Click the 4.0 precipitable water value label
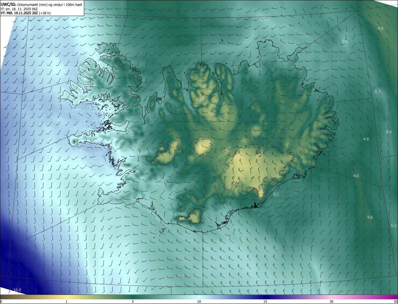Screen dimensions: 398x304 381,28
